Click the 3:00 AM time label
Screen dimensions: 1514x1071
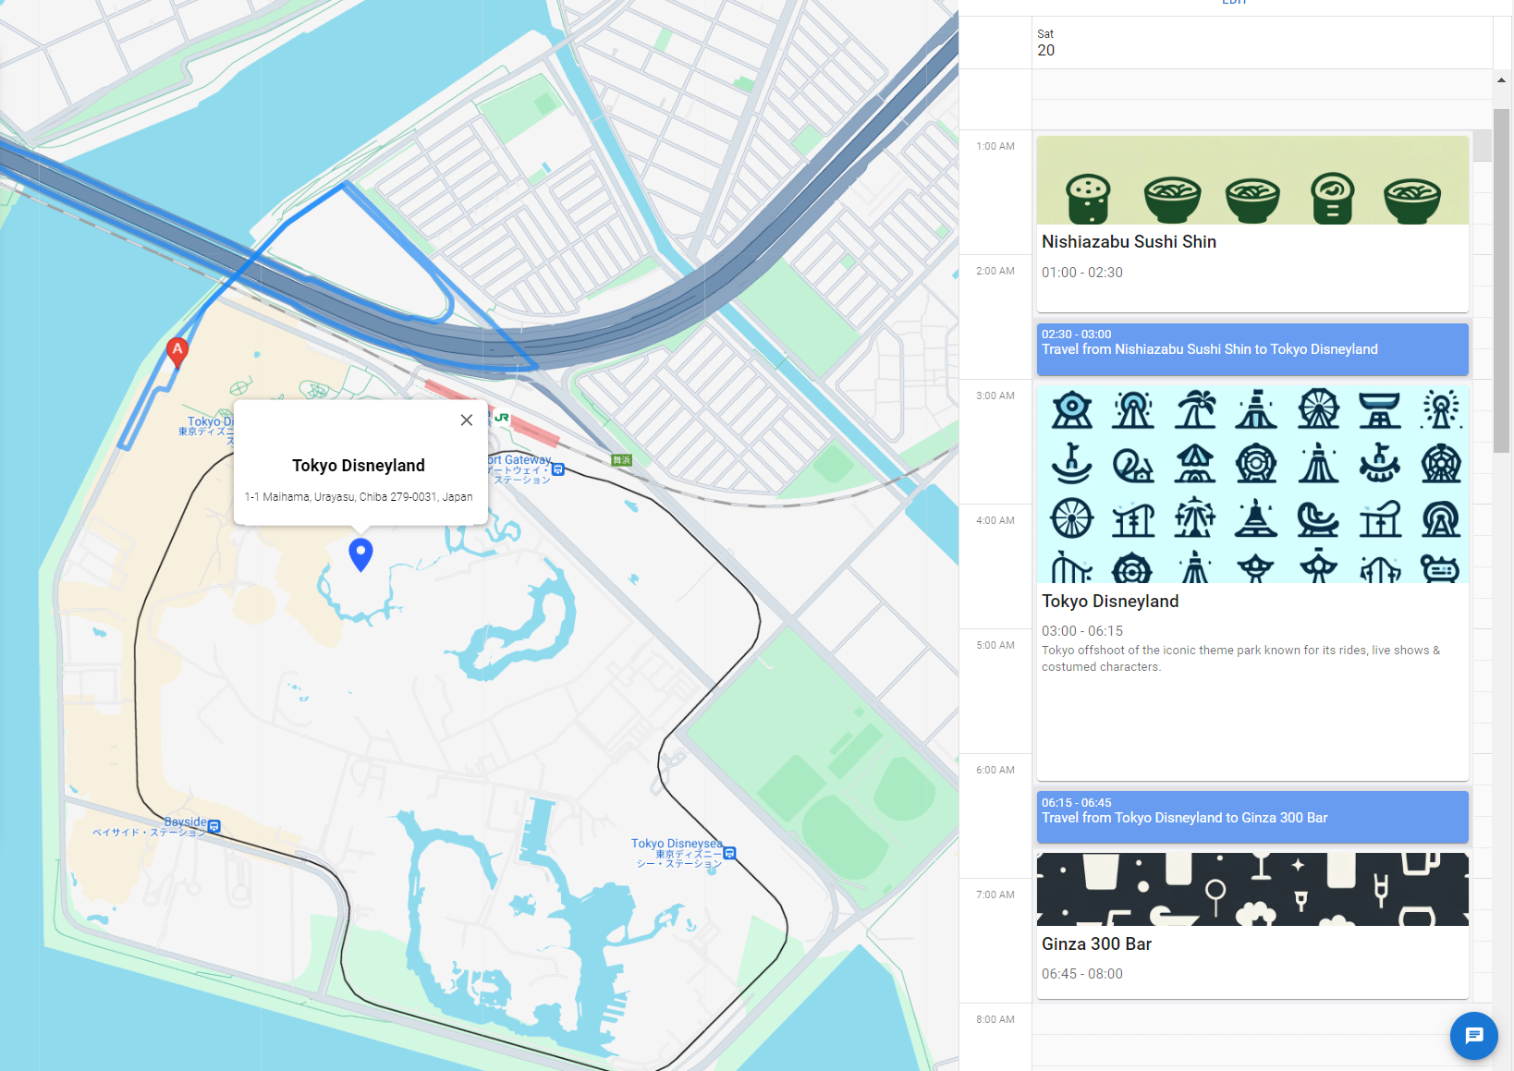(995, 396)
